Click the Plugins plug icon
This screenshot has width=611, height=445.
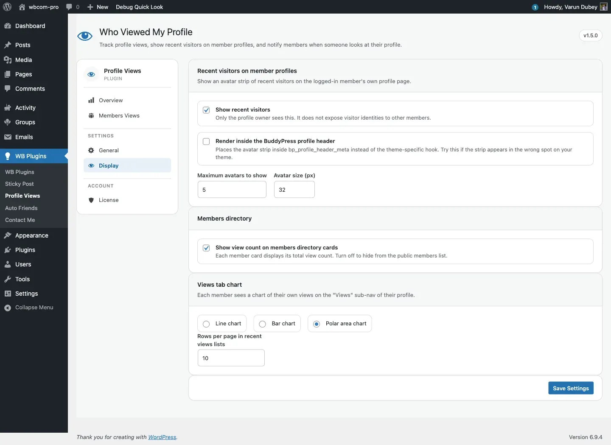8,250
